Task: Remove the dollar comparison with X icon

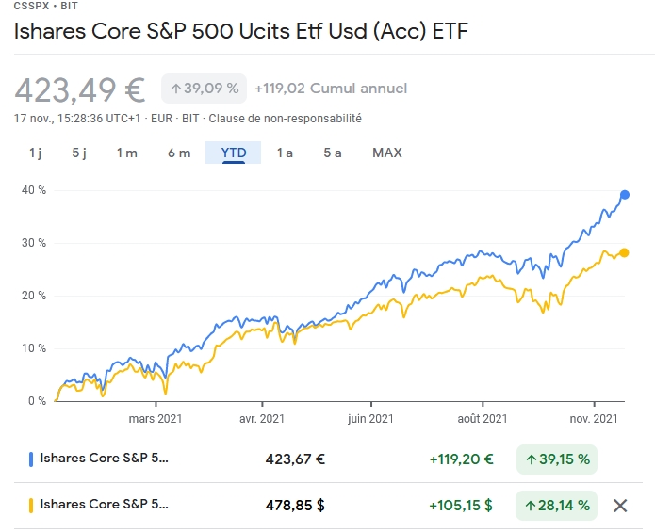Action: (620, 506)
